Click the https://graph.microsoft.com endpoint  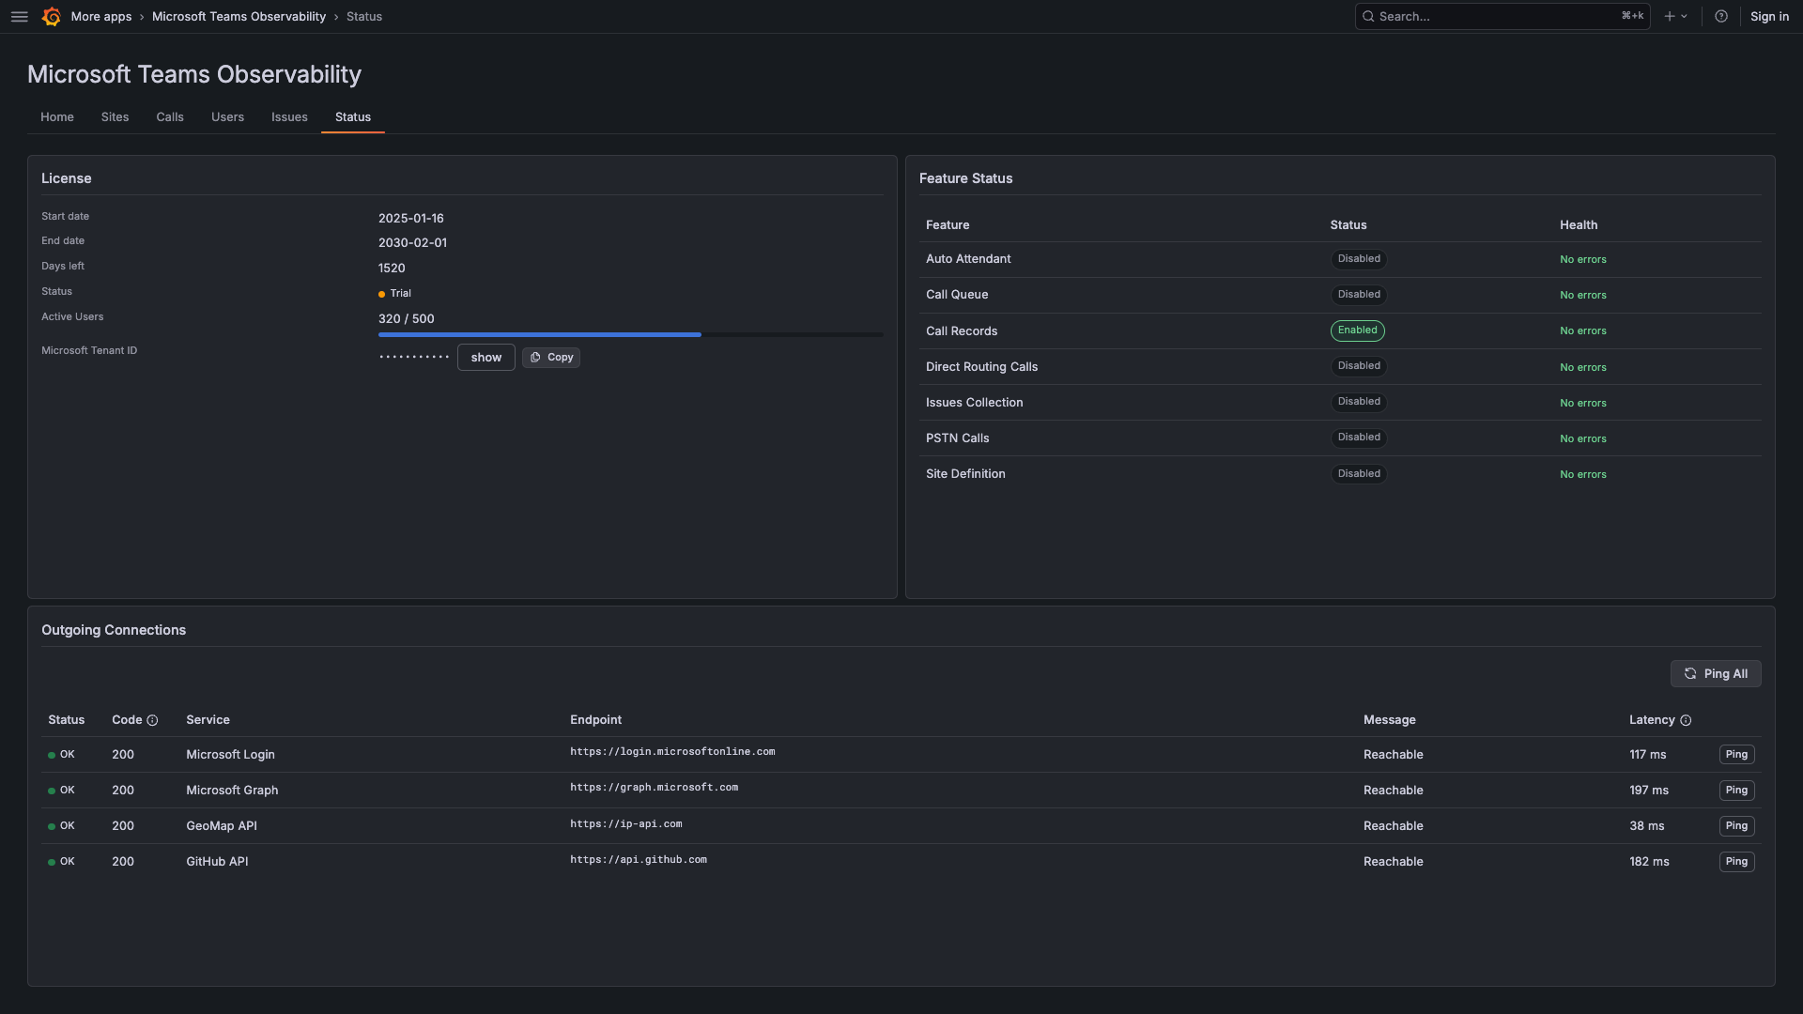tap(654, 788)
